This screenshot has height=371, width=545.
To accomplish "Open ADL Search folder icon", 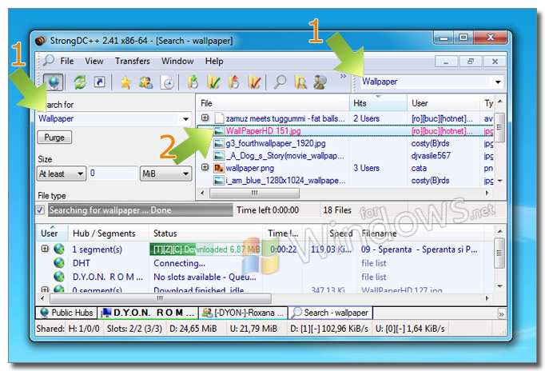I will coord(300,82).
